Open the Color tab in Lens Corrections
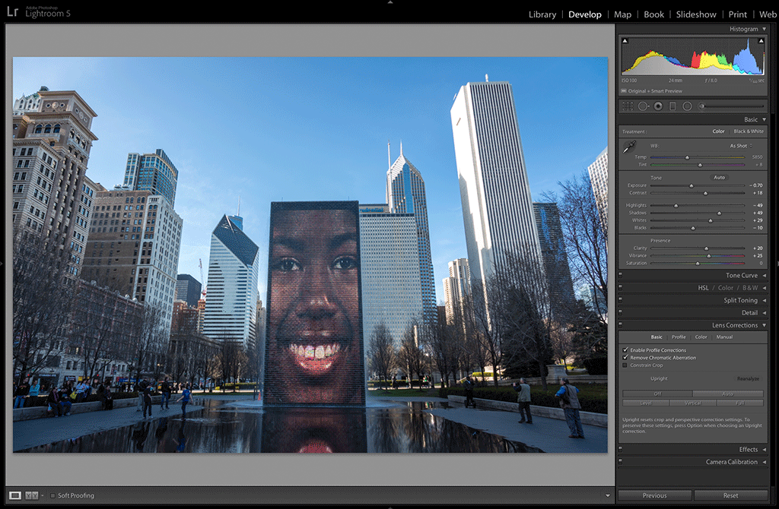Viewport: 779px width, 509px height. tap(701, 337)
